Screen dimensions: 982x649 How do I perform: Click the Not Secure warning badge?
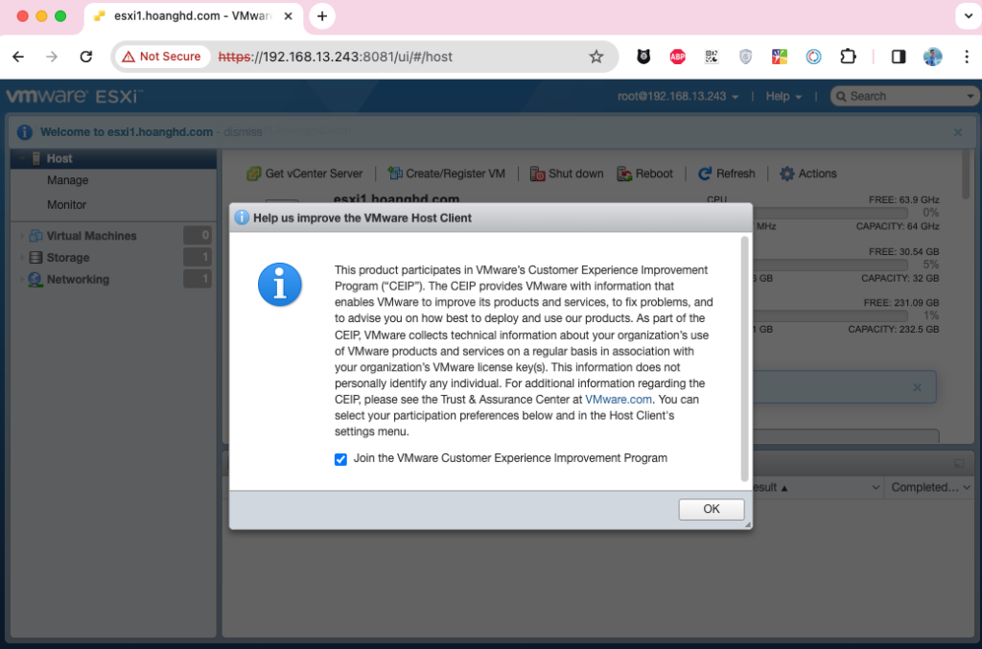coord(161,57)
